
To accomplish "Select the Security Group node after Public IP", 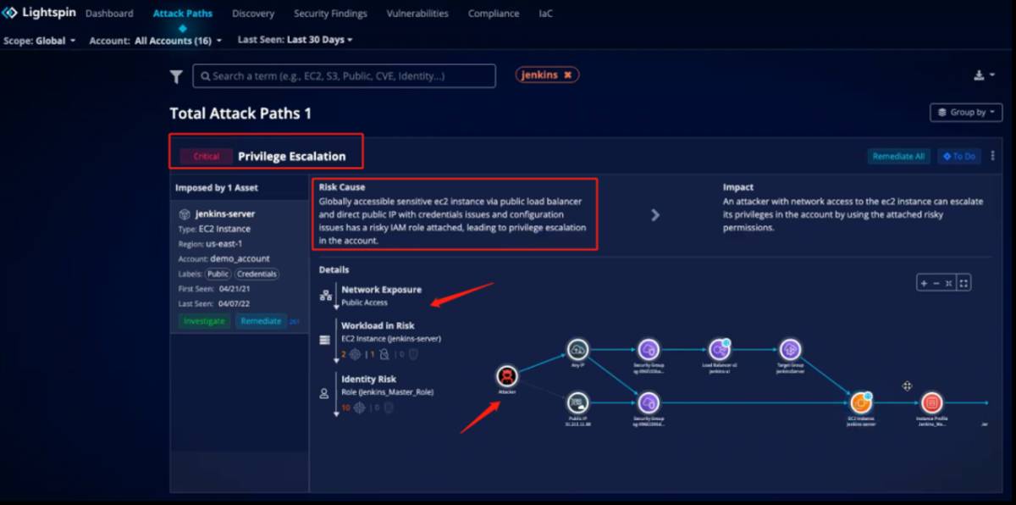I will pos(649,402).
